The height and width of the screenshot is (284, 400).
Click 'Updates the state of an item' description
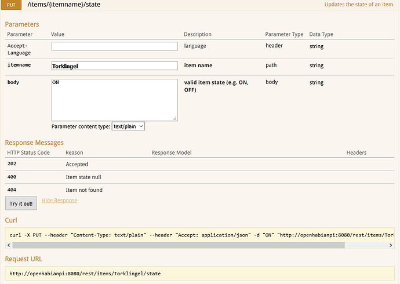point(359,5)
